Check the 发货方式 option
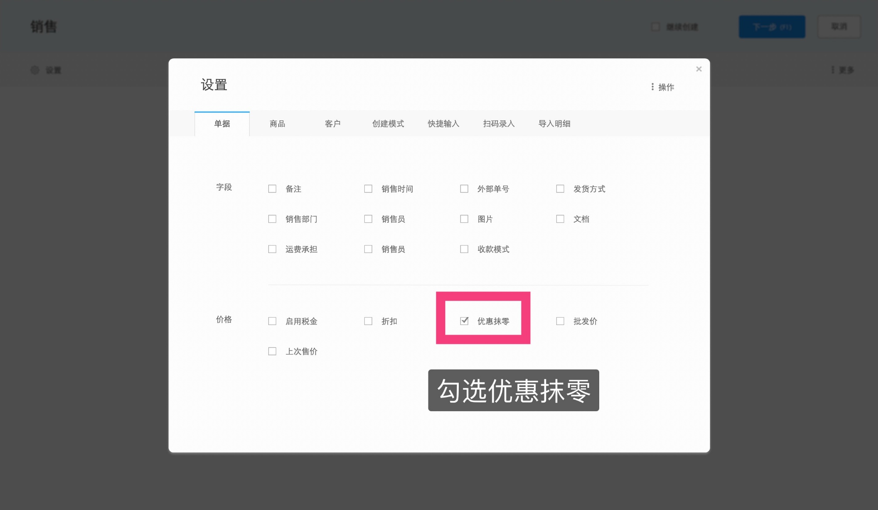 [560, 188]
